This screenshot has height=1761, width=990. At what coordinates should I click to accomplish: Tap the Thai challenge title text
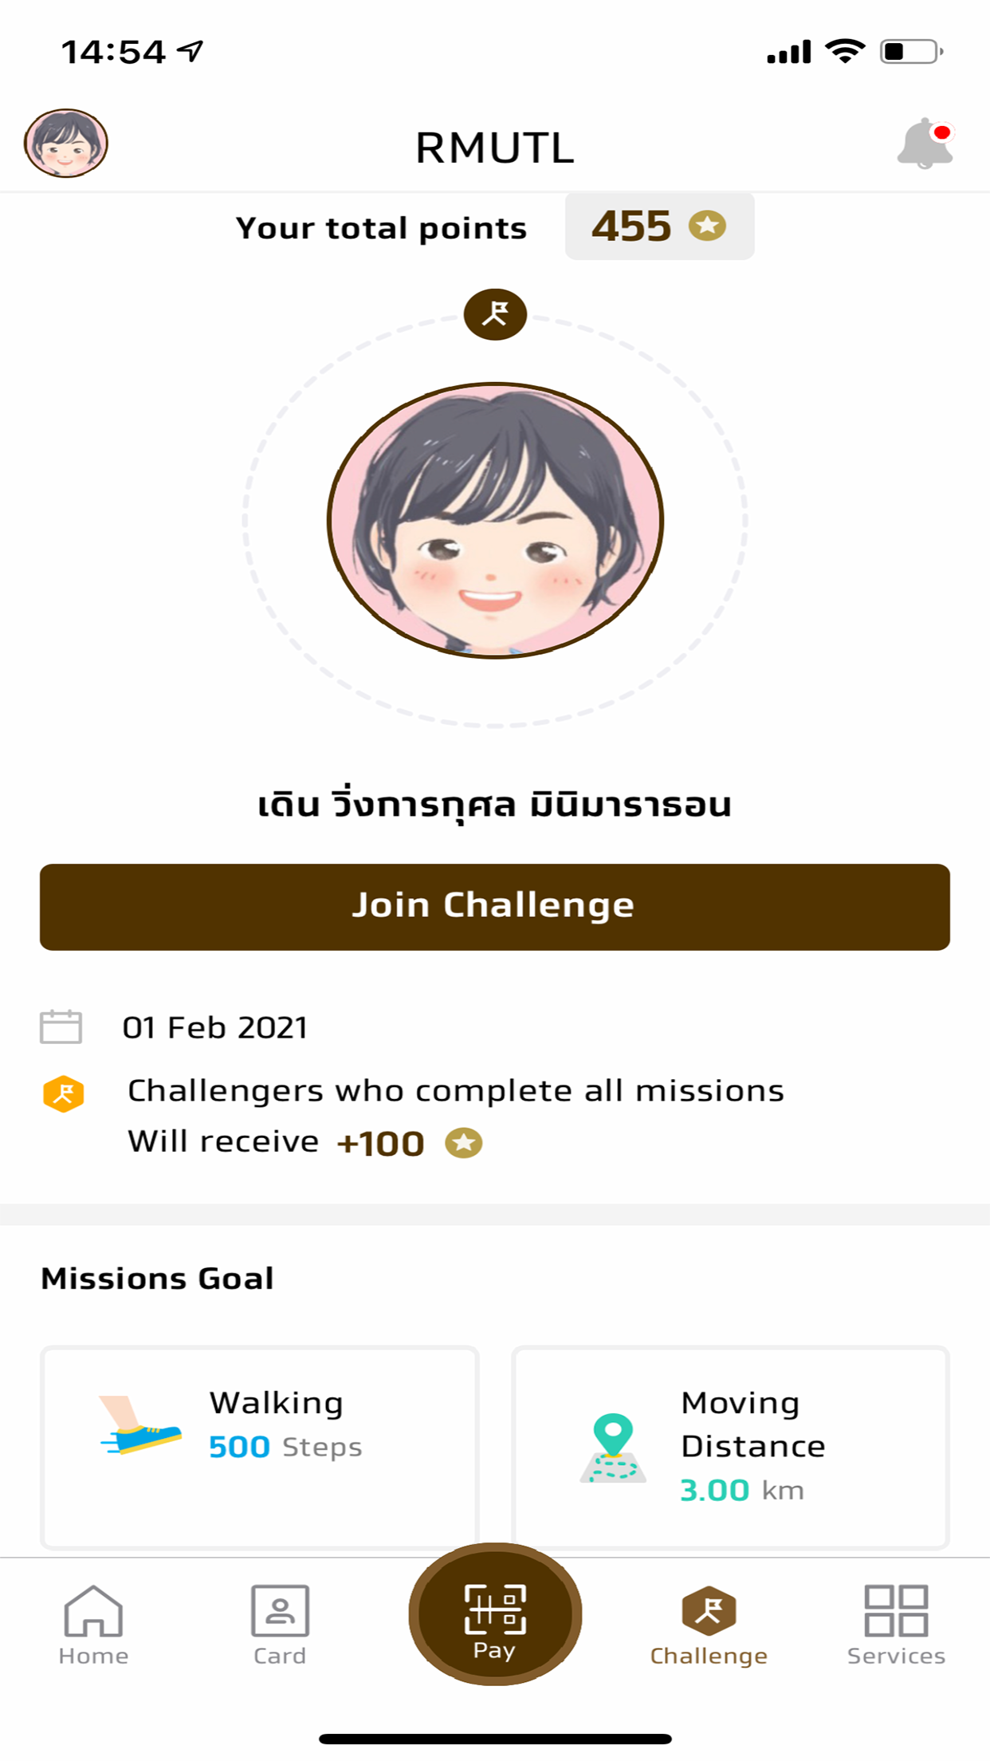[495, 805]
